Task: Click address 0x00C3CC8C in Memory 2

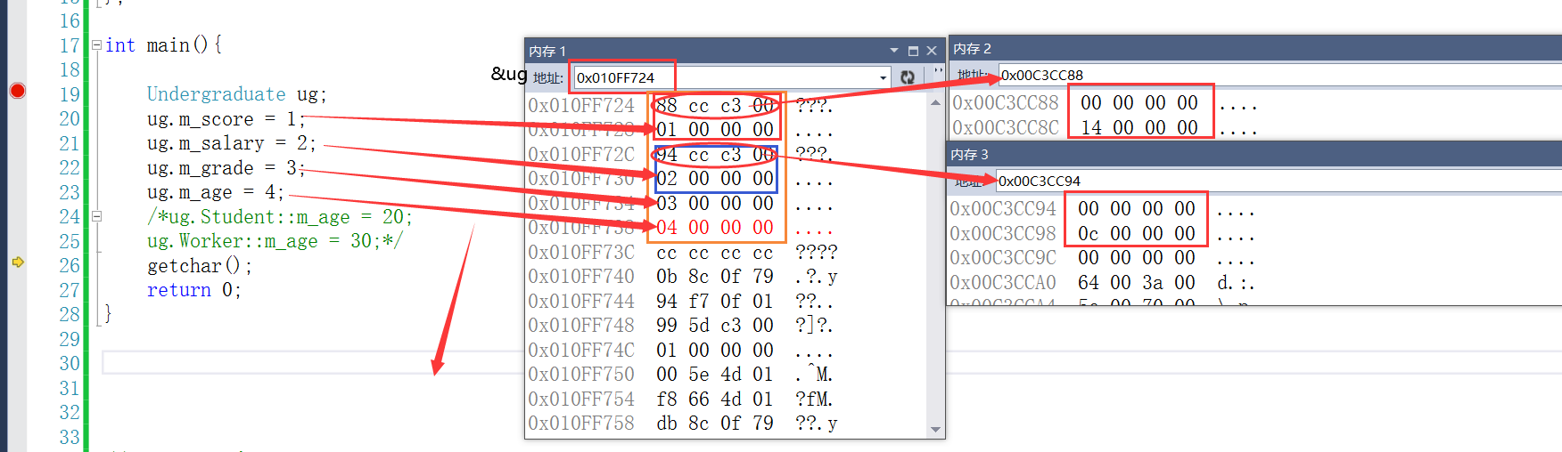Action: (1006, 128)
